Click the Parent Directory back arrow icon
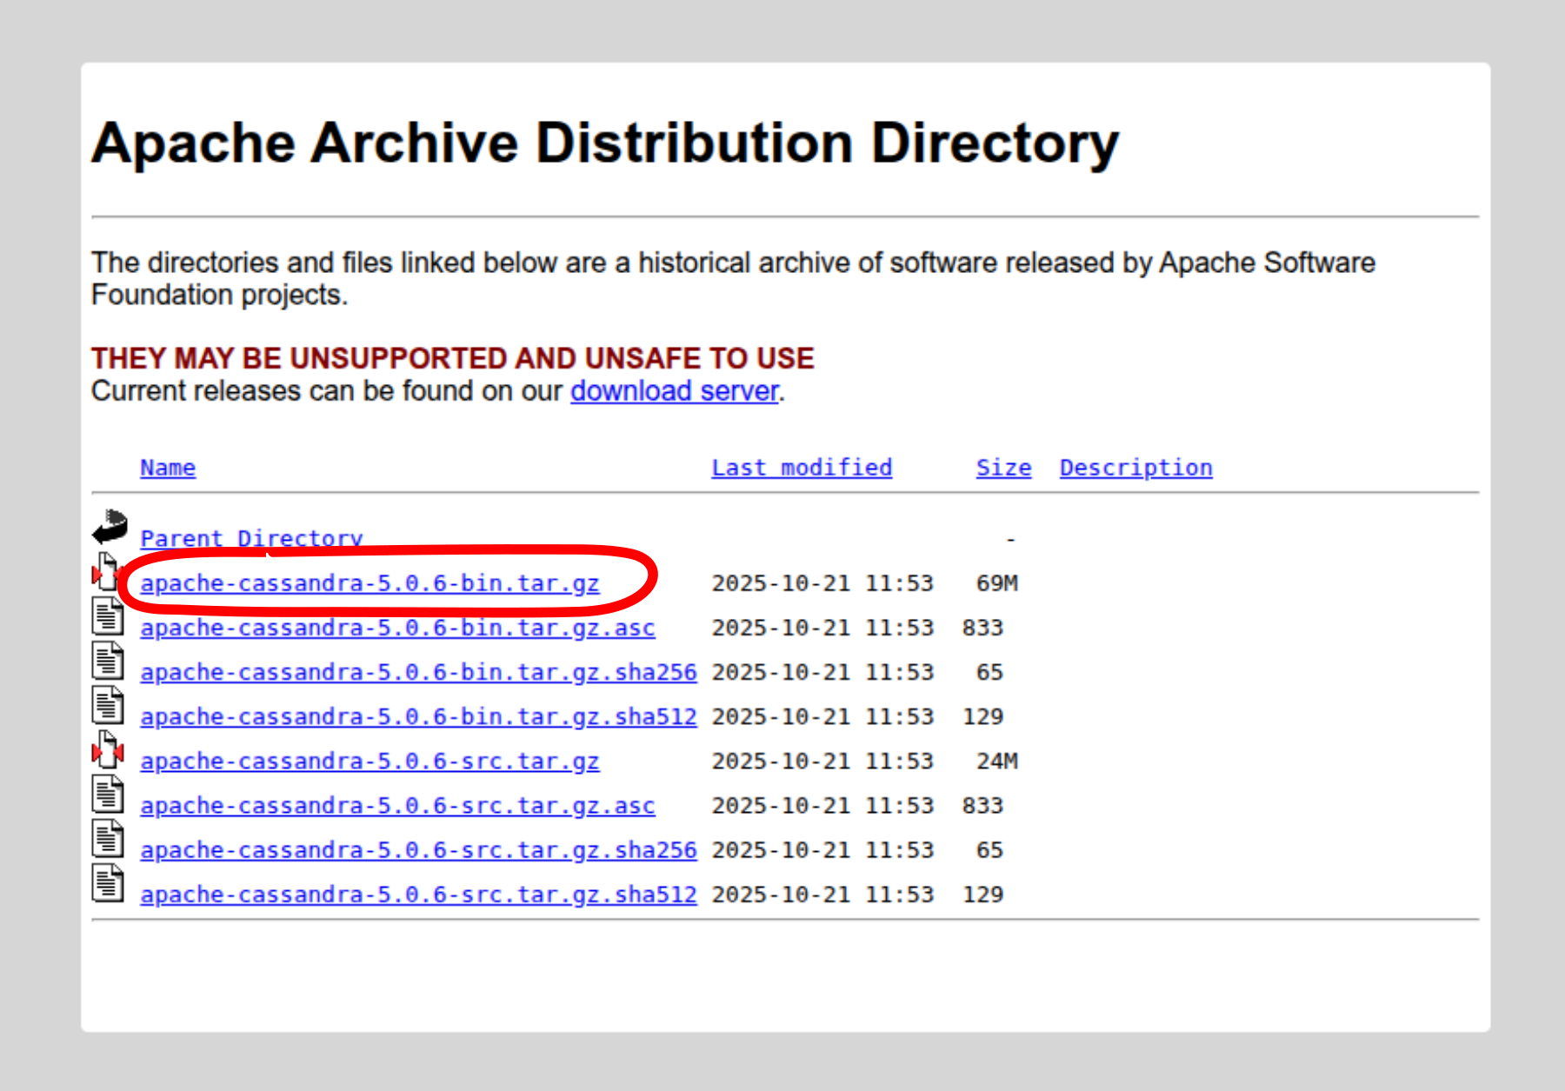 click(110, 528)
